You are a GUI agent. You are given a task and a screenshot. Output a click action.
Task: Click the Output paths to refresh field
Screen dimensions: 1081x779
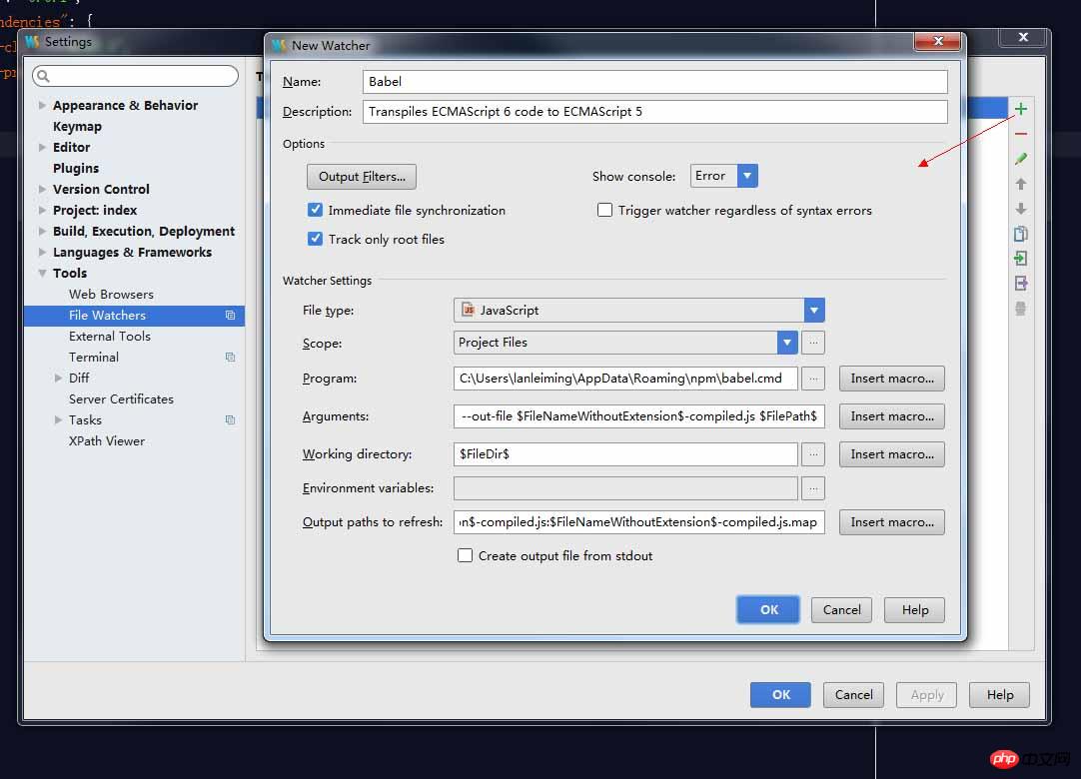[x=639, y=522]
